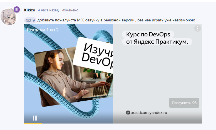Click the ad video progress bar
The image size is (216, 130).
point(113,123)
